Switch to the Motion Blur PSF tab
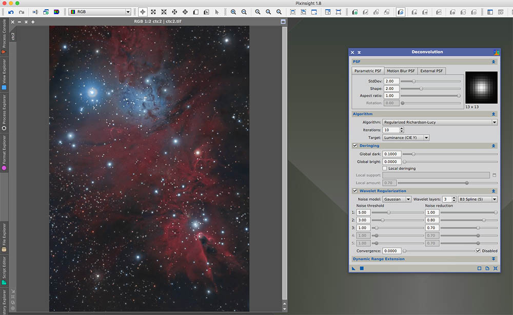The width and height of the screenshot is (513, 315). click(401, 71)
